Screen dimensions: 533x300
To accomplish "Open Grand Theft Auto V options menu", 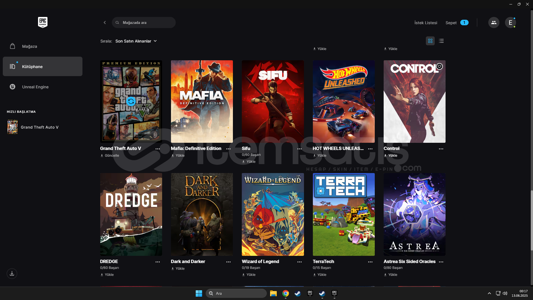I will click(x=158, y=149).
